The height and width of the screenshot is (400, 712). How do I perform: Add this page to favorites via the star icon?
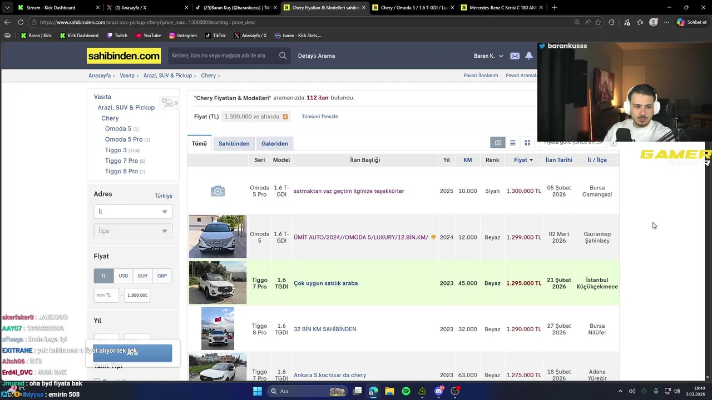[599, 22]
